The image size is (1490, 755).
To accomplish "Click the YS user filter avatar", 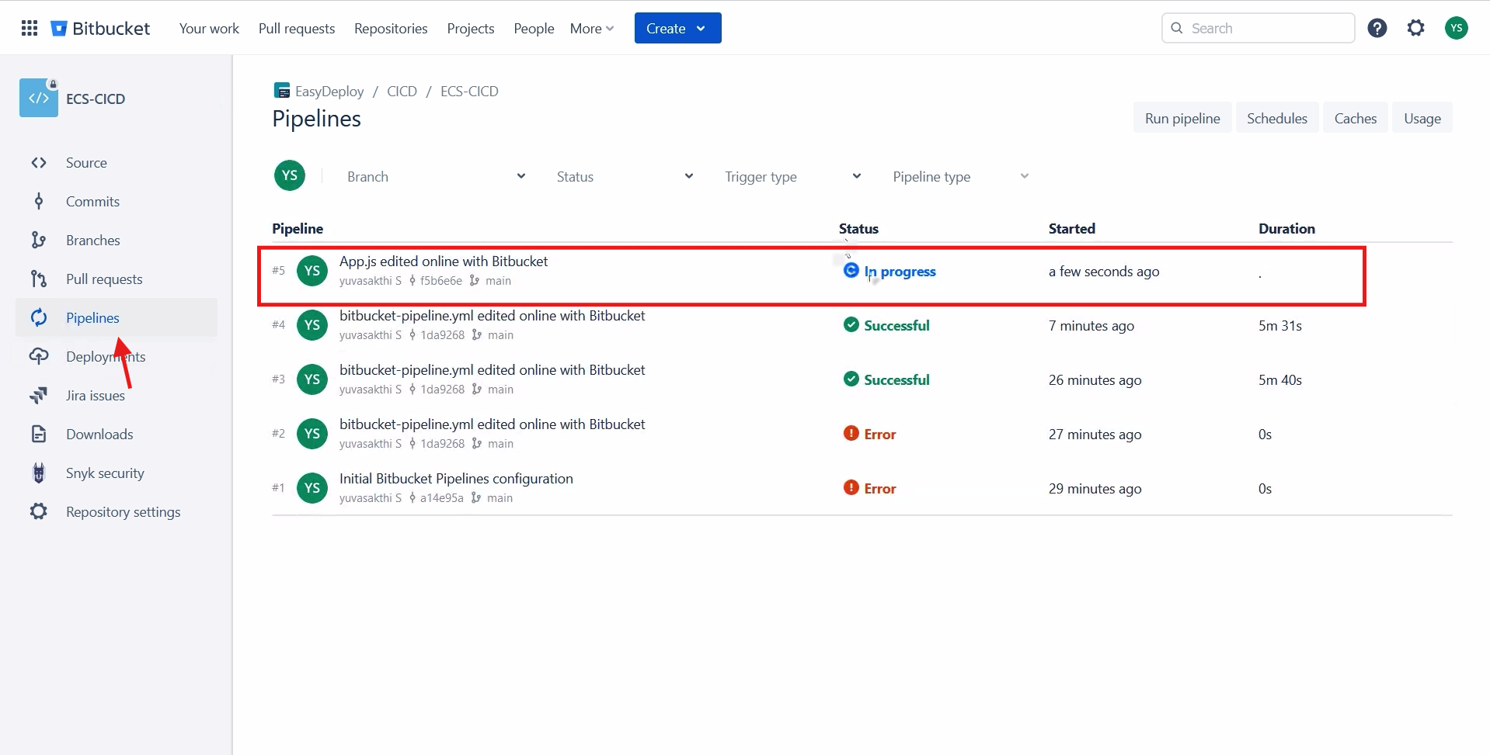I will 290,175.
